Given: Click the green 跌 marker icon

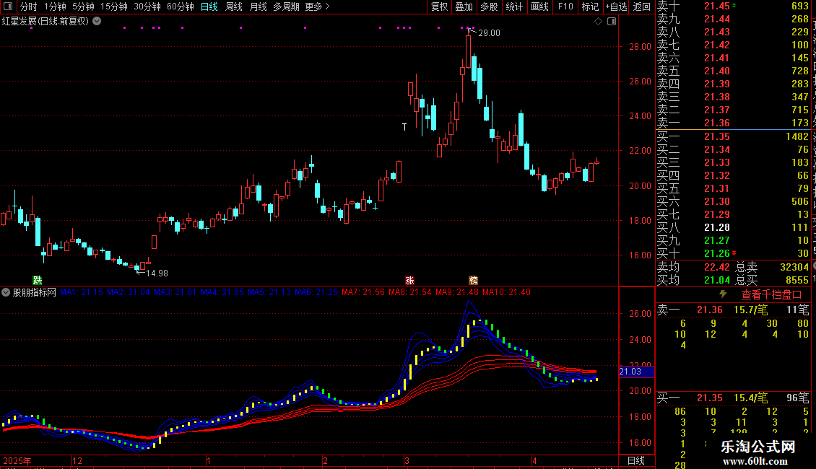Looking at the screenshot, I should pyautogui.click(x=38, y=280).
